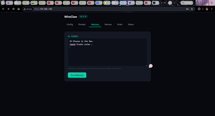
Task: Open the Config tab
Action: (x=70, y=24)
